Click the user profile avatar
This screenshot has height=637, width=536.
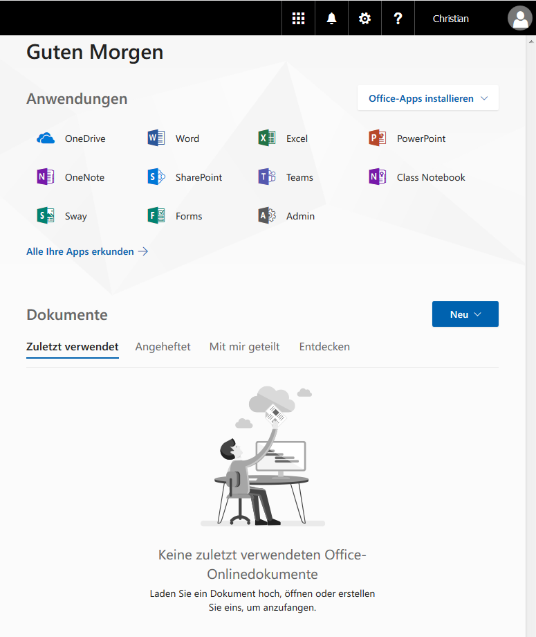coord(520,18)
